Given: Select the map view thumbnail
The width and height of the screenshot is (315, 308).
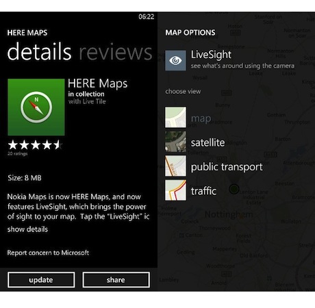Looking at the screenshot, I should click(175, 117).
